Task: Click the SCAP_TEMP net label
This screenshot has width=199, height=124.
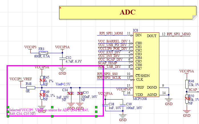Action: pyautogui.click(x=107, y=63)
